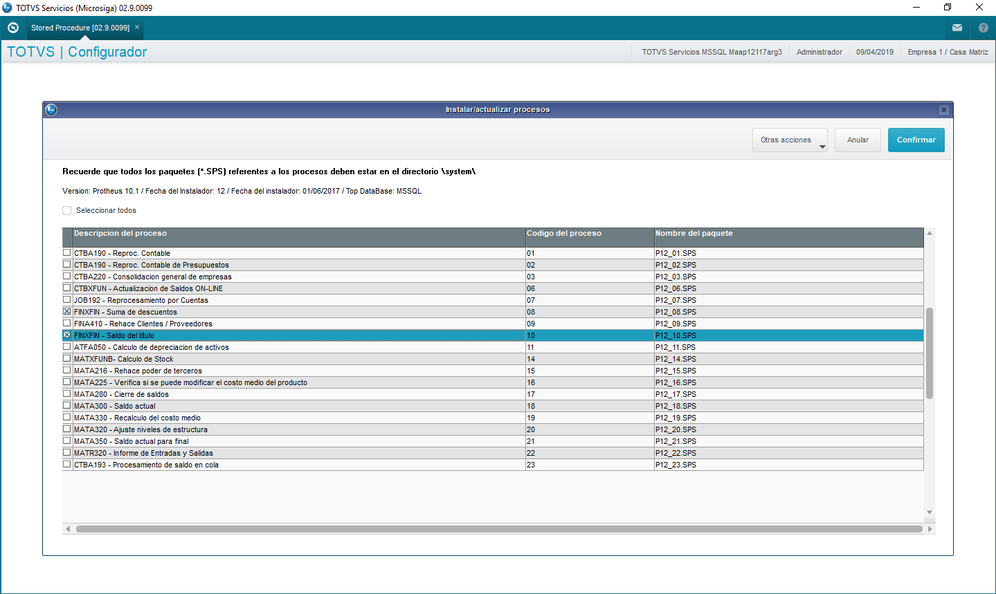Select package cell P12_23.SPS
Viewport: 996px width, 594px height.
(788, 465)
